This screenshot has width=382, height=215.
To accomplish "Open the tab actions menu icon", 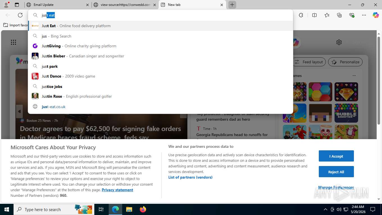I will point(17,5).
